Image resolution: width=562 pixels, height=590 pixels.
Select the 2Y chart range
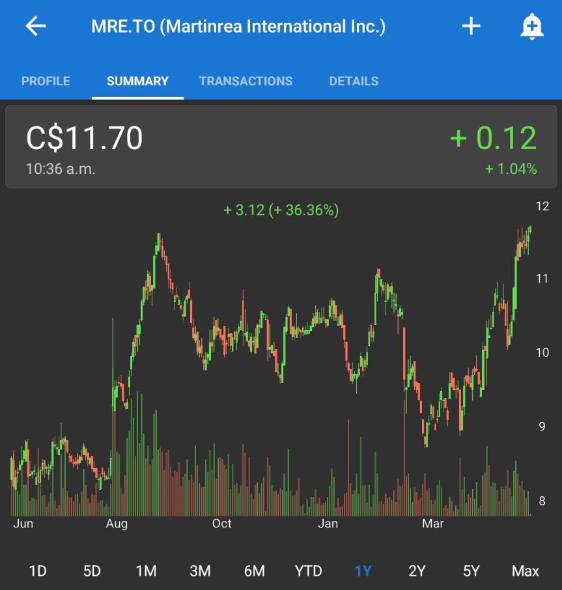417,571
